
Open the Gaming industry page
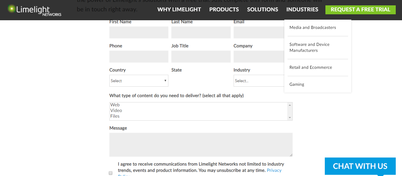tap(297, 84)
